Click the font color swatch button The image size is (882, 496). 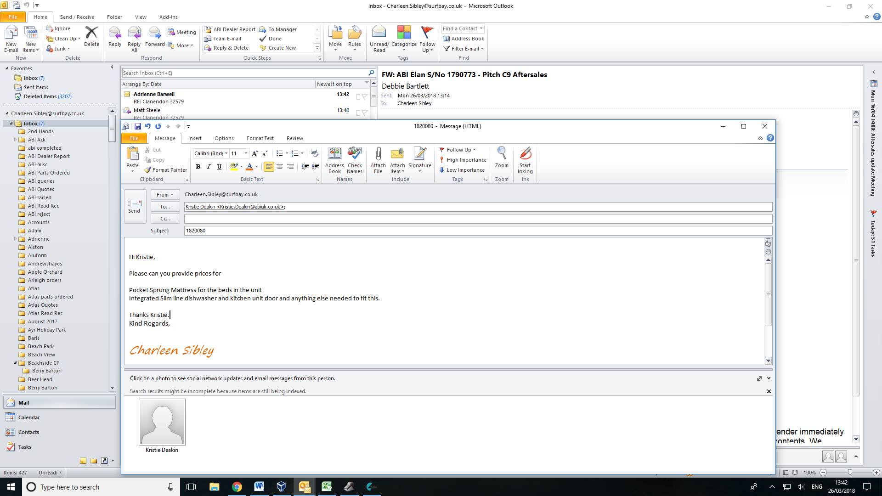249,167
